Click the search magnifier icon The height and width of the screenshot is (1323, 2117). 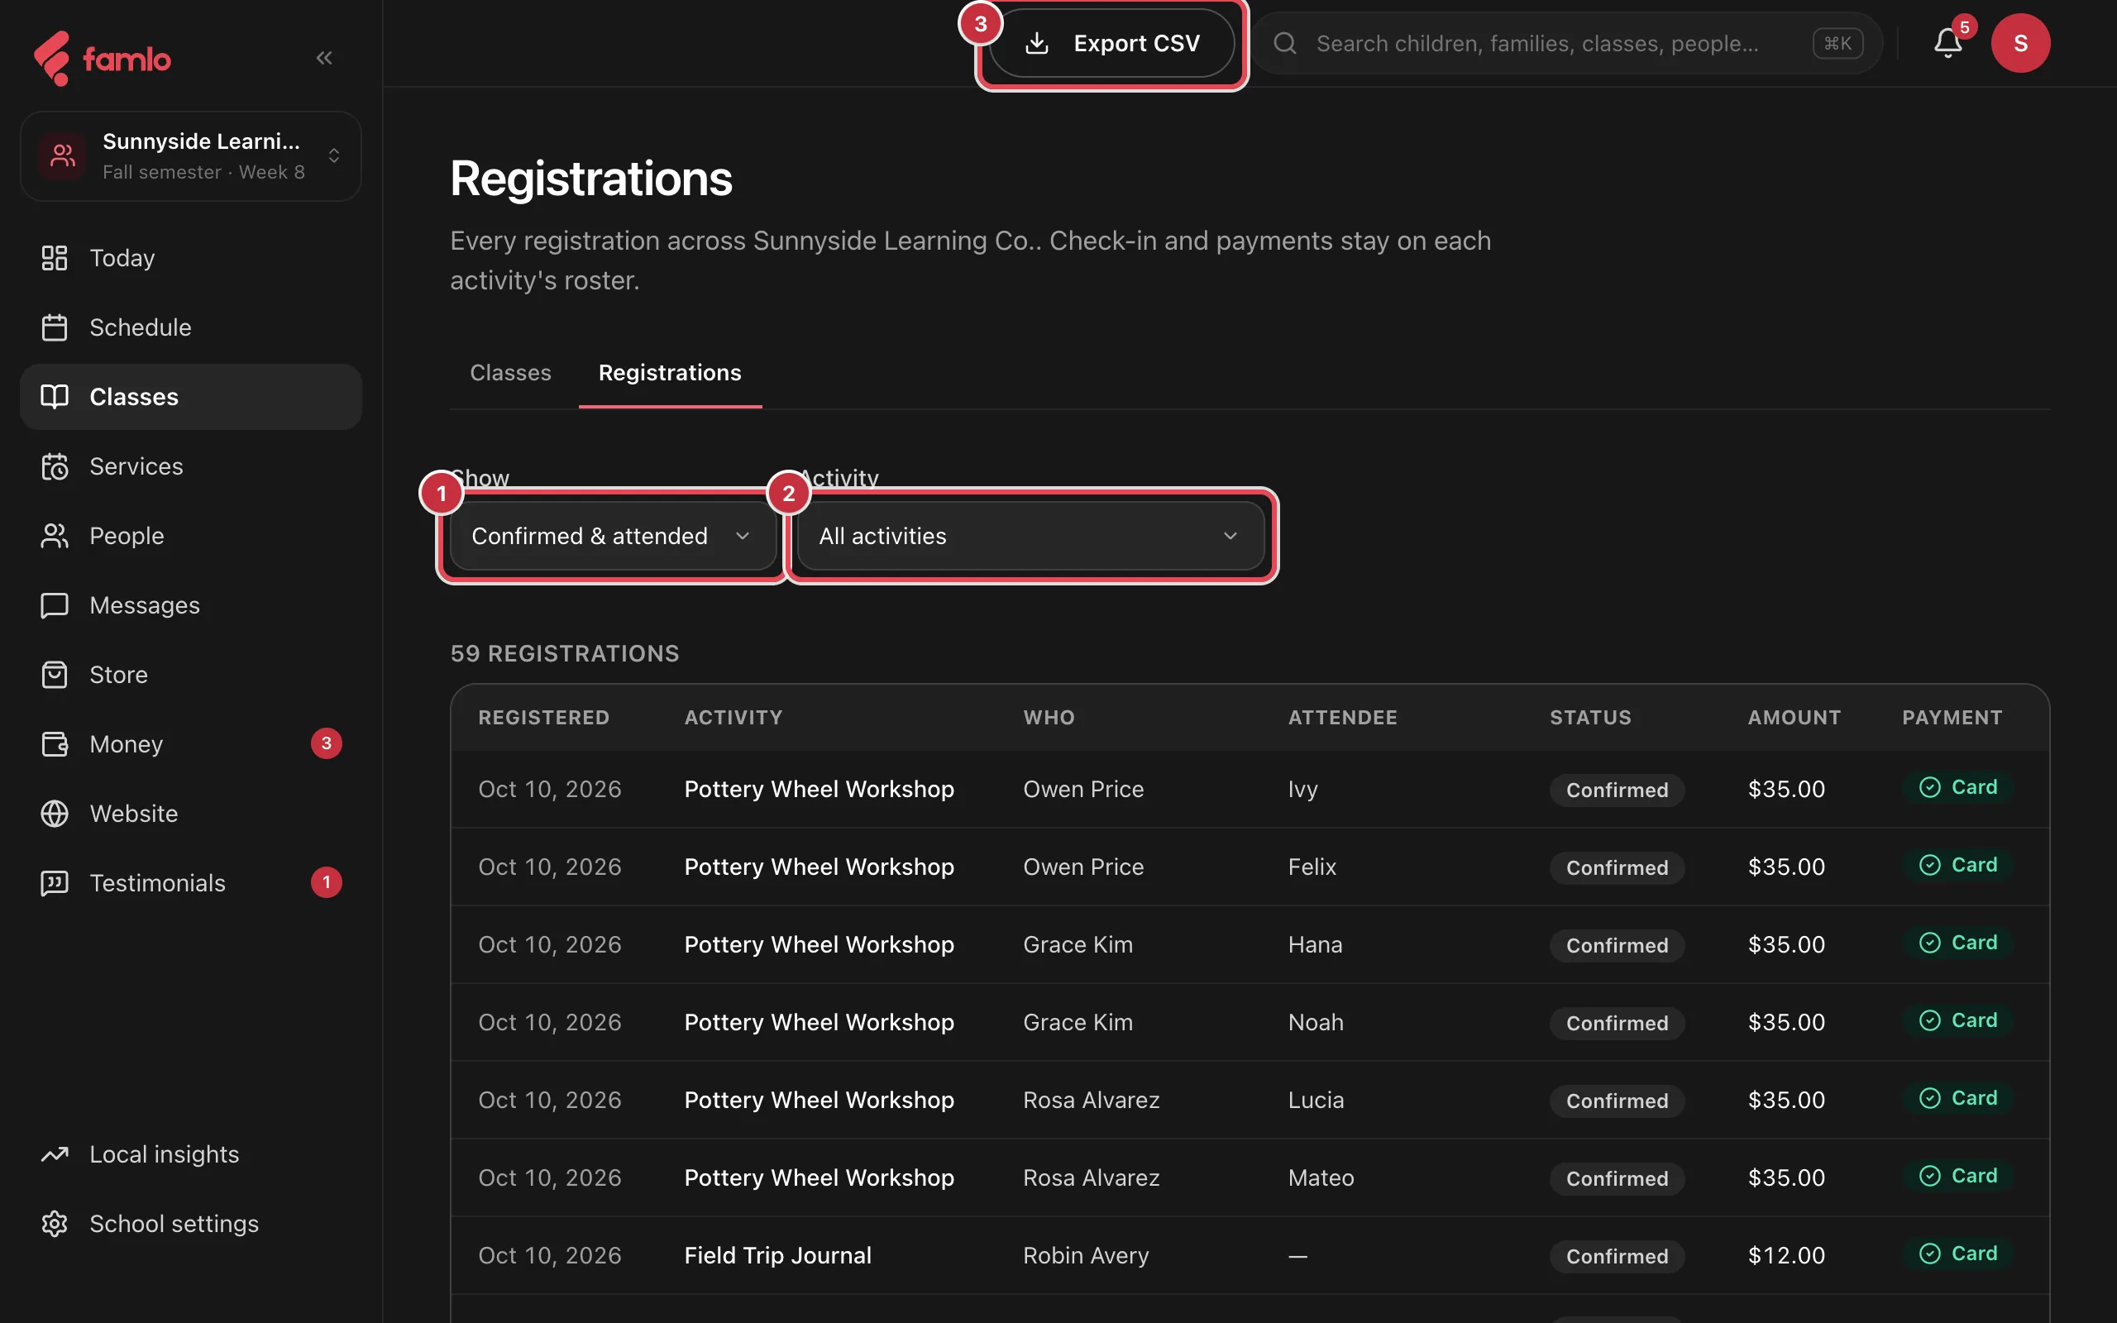(1284, 43)
